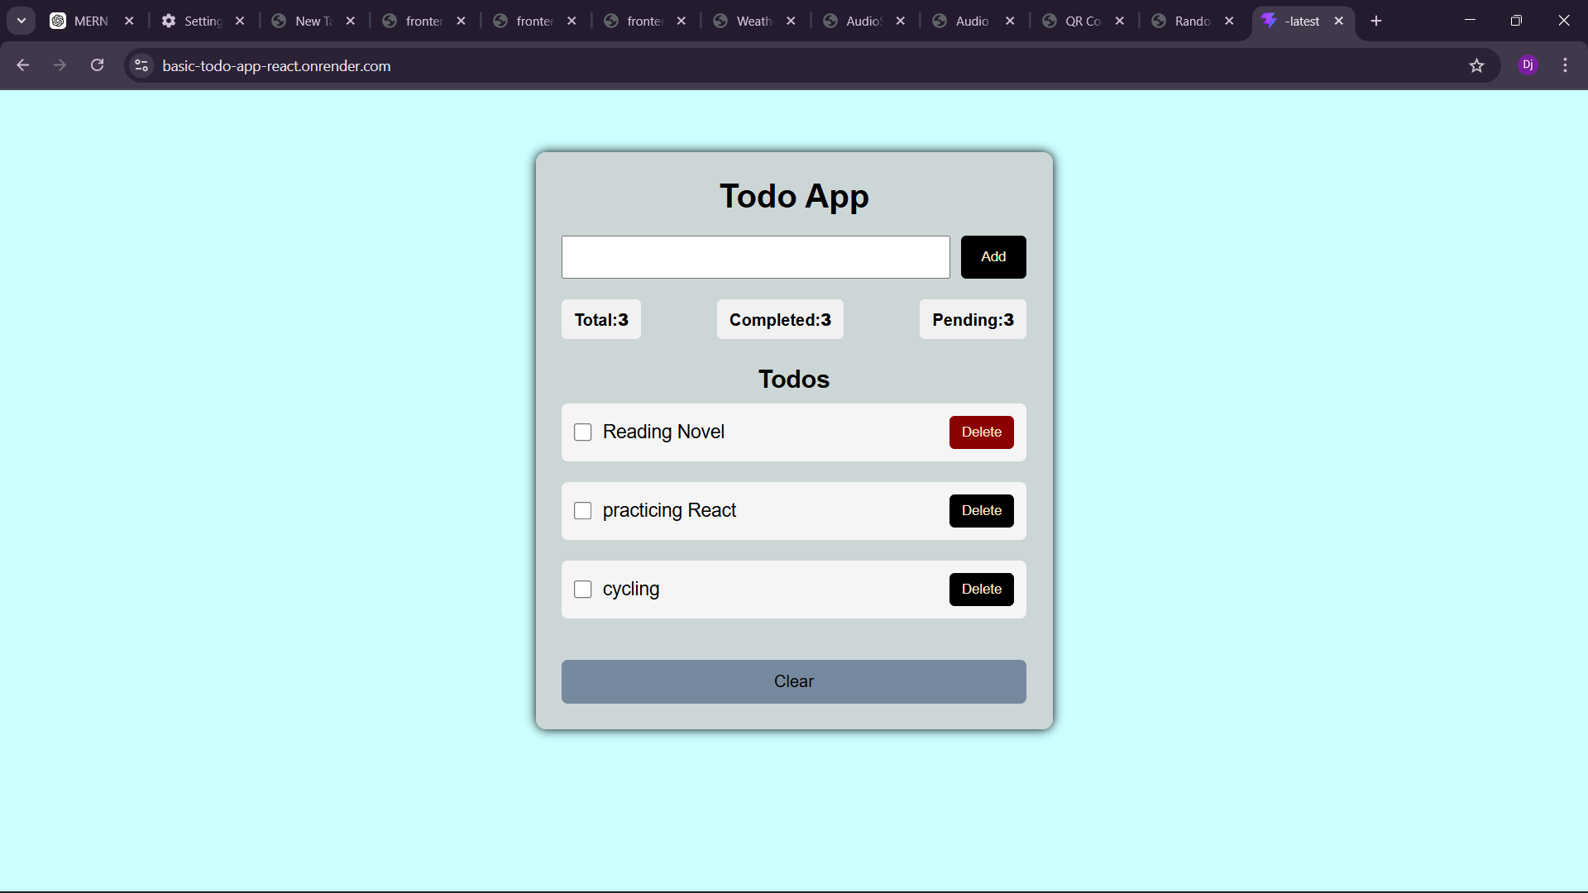Clear all todos with the Clear button
The height and width of the screenshot is (893, 1588).
[x=794, y=681]
